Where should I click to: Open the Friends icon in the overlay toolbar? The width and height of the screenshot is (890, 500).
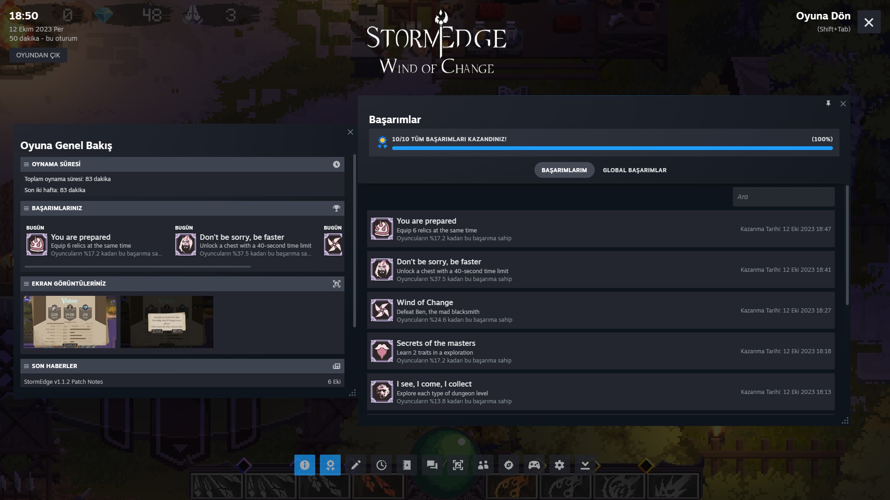(483, 465)
